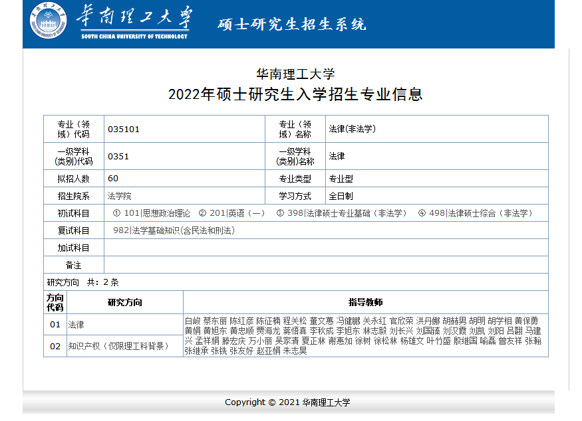Image resolution: width=582 pixels, height=421 pixels.
Task: Click advisor name 官欣荣
Action: tap(402, 321)
